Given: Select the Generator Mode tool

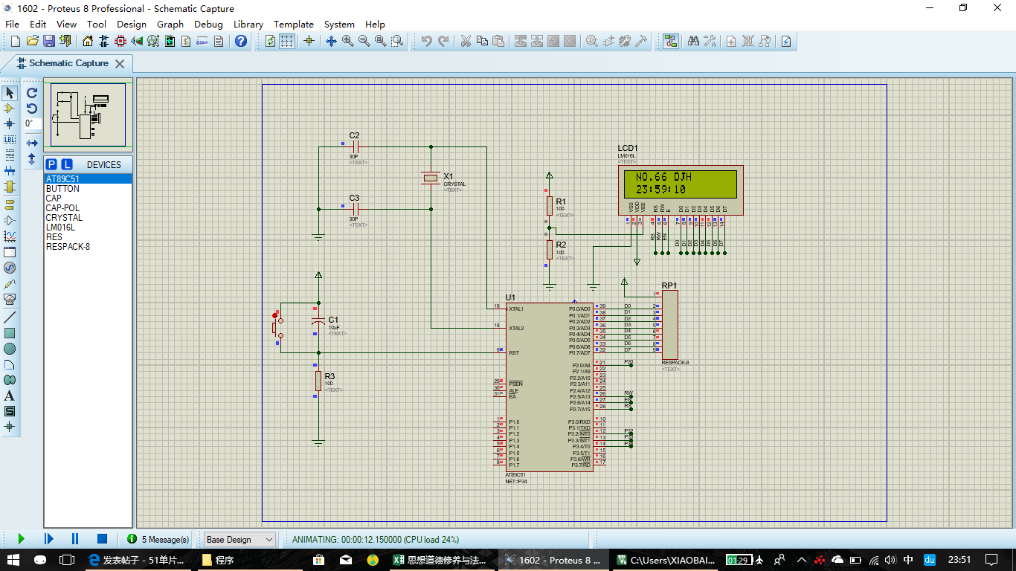Looking at the screenshot, I should coord(10,268).
